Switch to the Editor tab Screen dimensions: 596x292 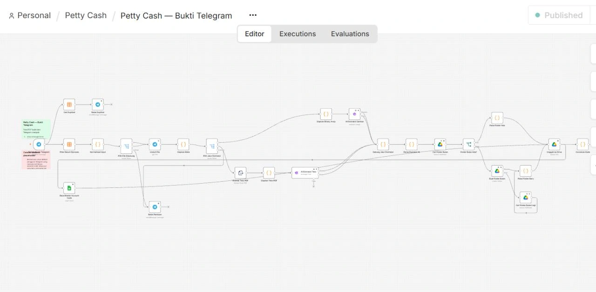(x=255, y=34)
